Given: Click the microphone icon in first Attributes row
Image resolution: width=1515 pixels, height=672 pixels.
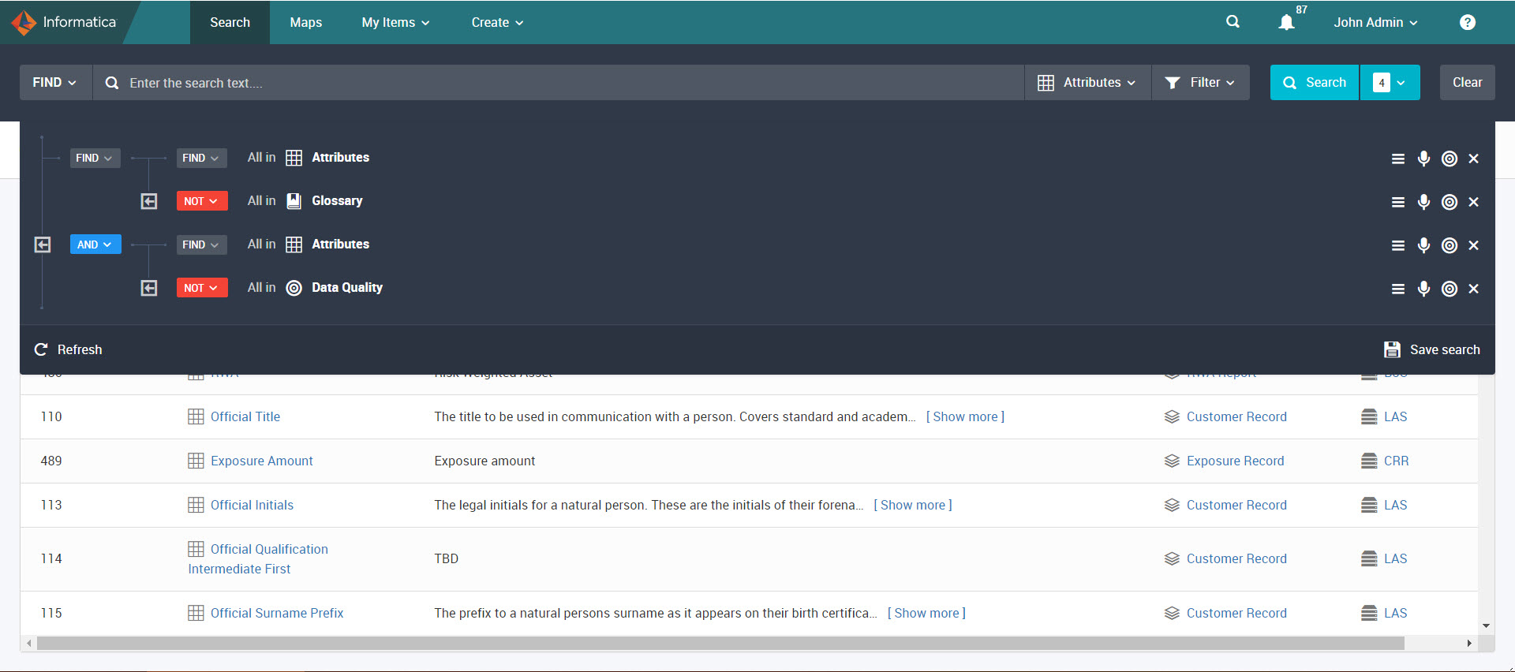Looking at the screenshot, I should point(1423,159).
